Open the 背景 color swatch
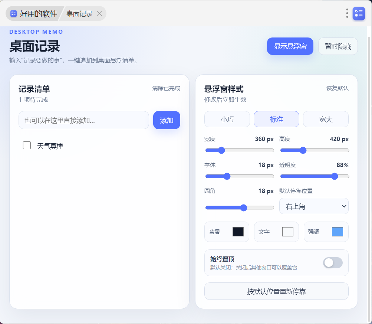Screen dimensions: 372x324 (238, 232)
